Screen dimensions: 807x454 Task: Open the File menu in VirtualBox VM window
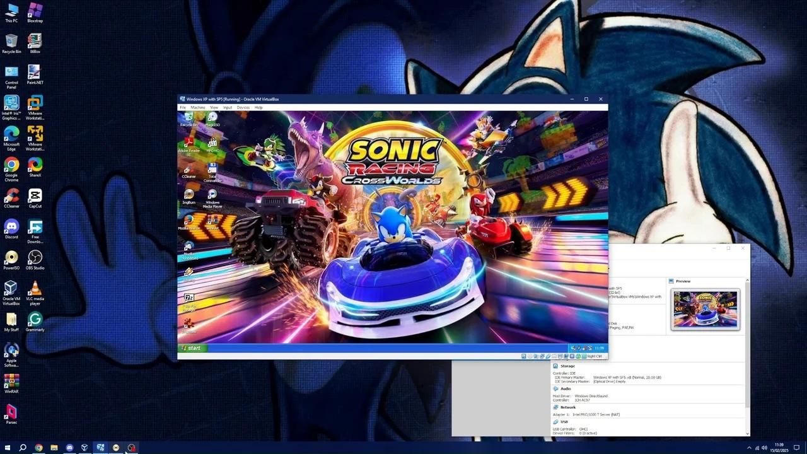point(183,107)
